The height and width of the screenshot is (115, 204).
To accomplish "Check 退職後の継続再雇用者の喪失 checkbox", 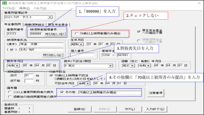I will click(10, 97).
